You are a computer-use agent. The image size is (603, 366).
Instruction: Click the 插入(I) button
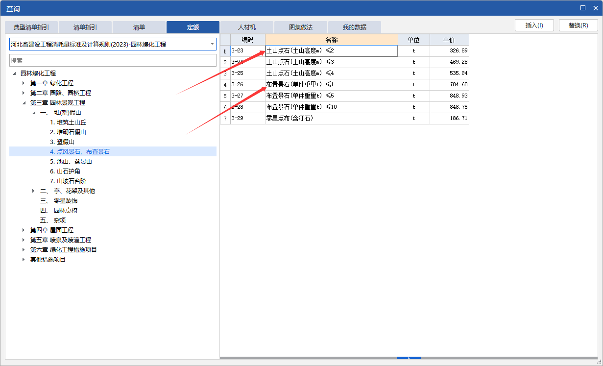[534, 25]
